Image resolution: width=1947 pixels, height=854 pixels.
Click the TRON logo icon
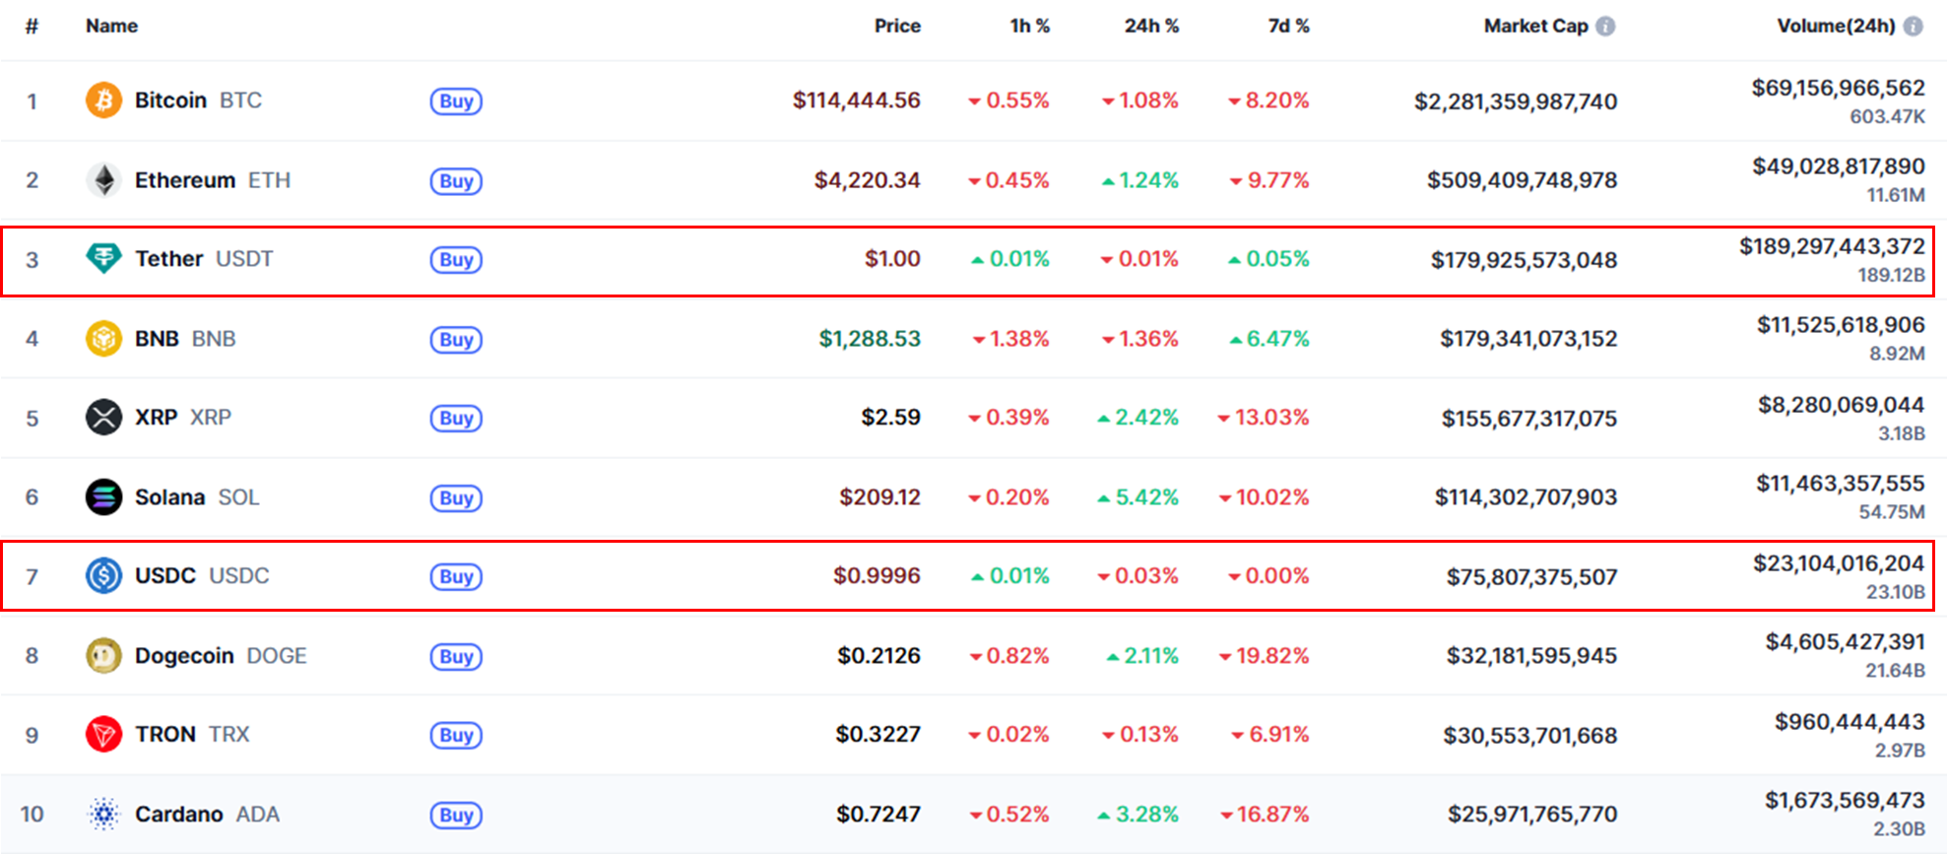click(x=103, y=735)
